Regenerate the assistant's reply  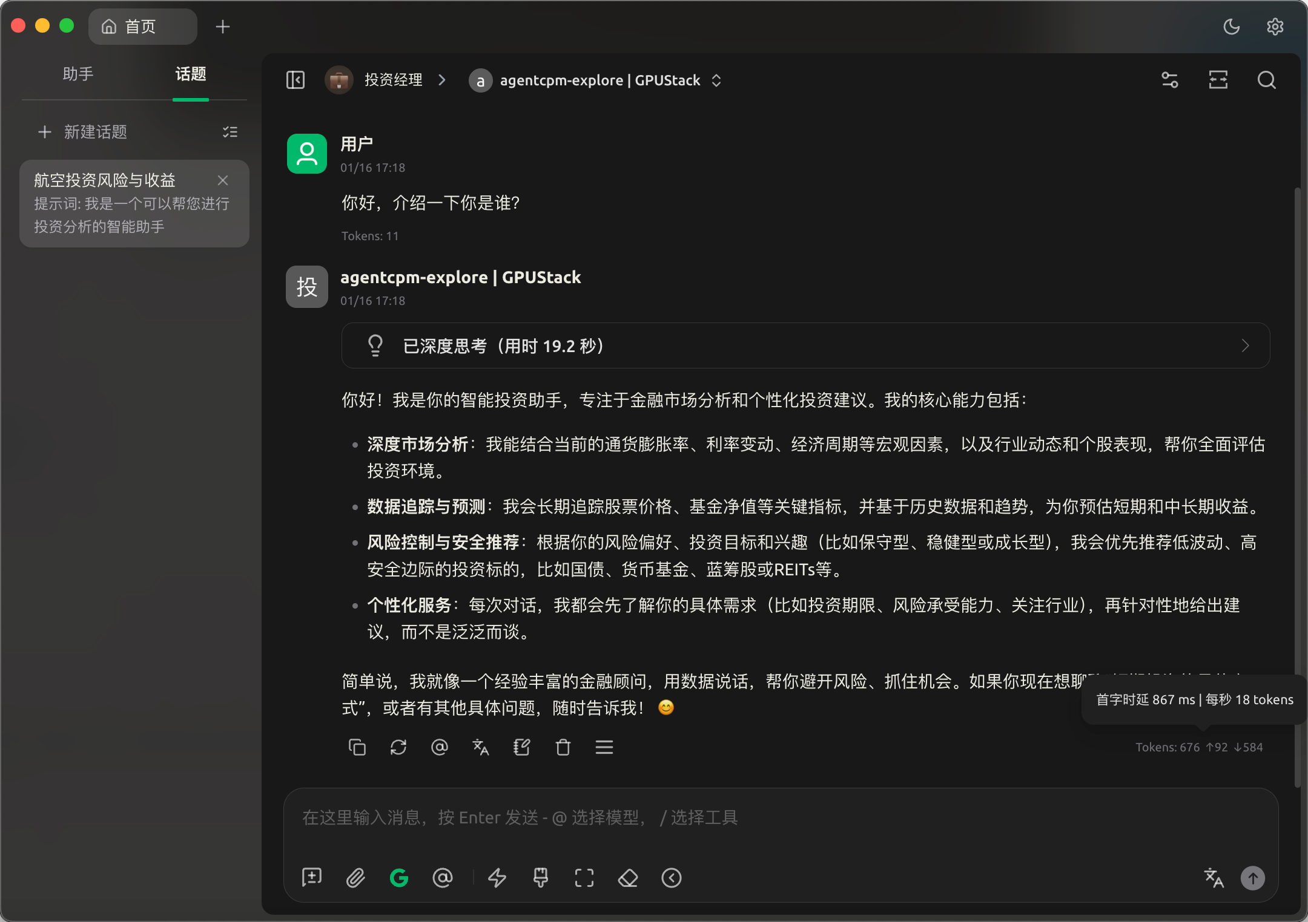pos(398,748)
